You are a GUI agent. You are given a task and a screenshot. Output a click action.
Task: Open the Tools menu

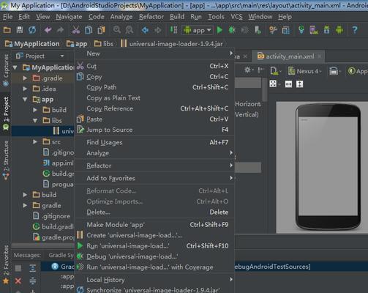216,17
